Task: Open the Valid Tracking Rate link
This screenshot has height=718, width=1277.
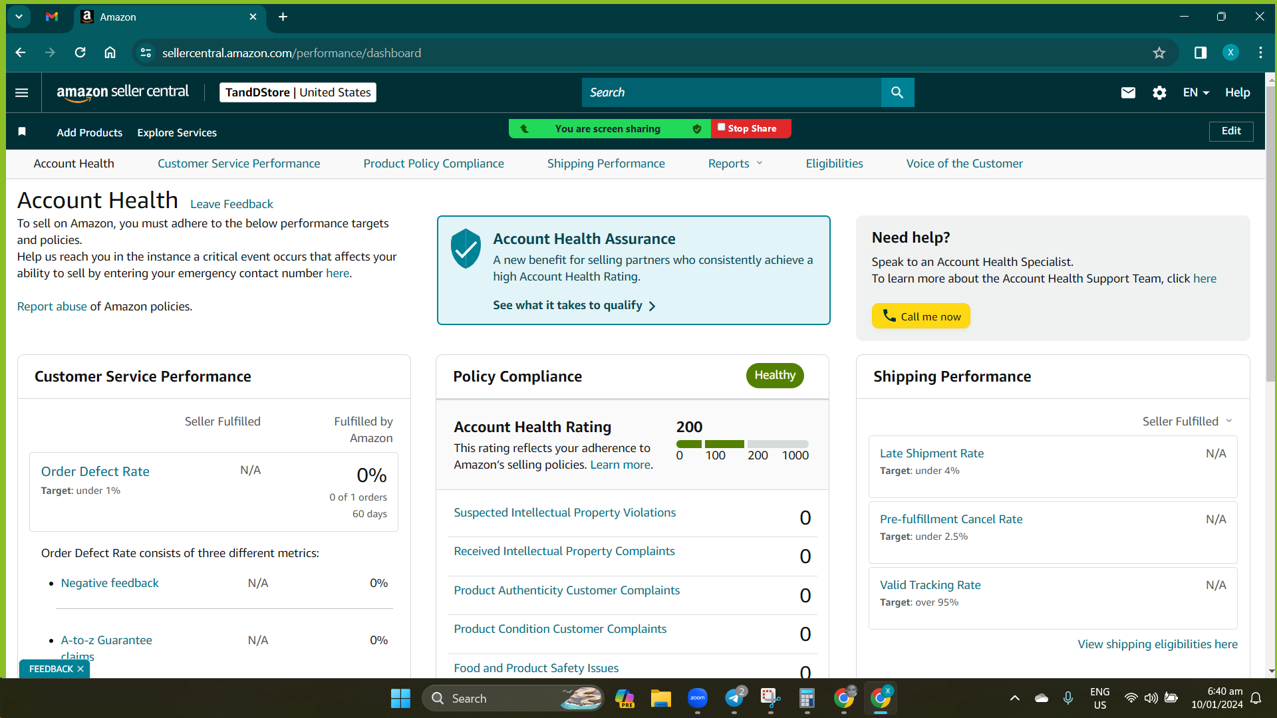Action: coord(930,585)
